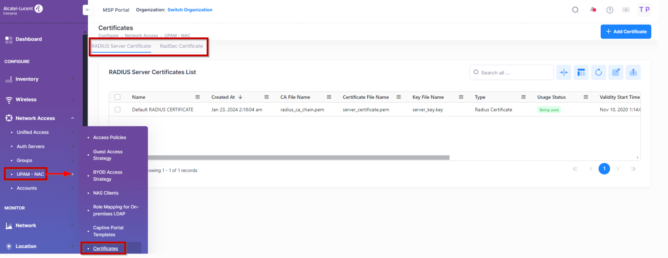Viewport: 668px width, 258px height.
Task: Open the TP user profile avatar
Action: click(644, 10)
